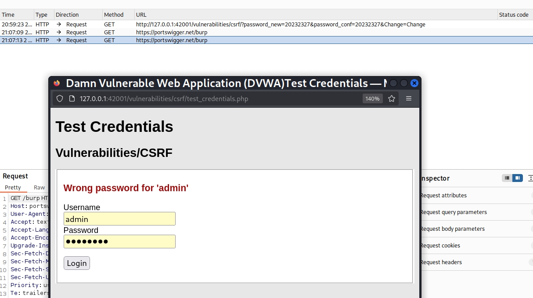The height and width of the screenshot is (298, 533).
Task: Select the highlighted 21:07:13 portswigger.net/burp row
Action: 266,40
